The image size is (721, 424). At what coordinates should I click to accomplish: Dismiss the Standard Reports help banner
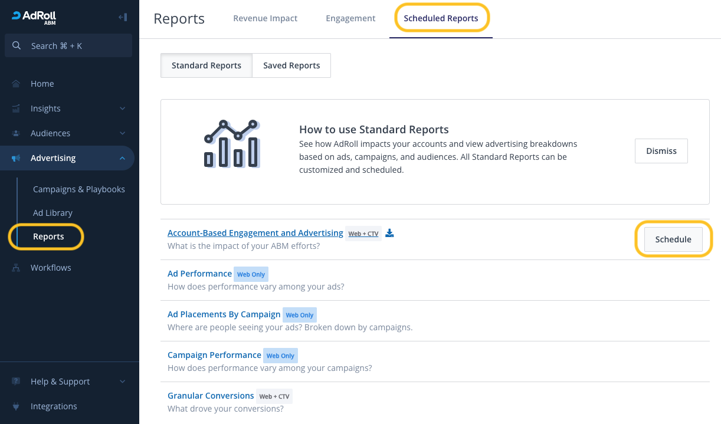pyautogui.click(x=661, y=151)
